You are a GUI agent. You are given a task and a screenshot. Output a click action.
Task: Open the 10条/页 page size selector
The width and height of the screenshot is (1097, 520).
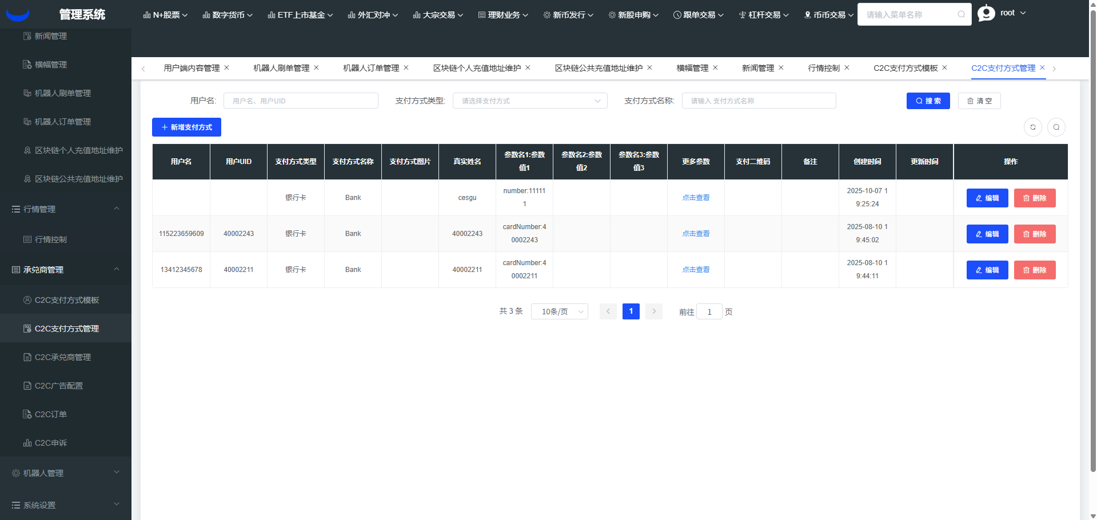tap(559, 311)
